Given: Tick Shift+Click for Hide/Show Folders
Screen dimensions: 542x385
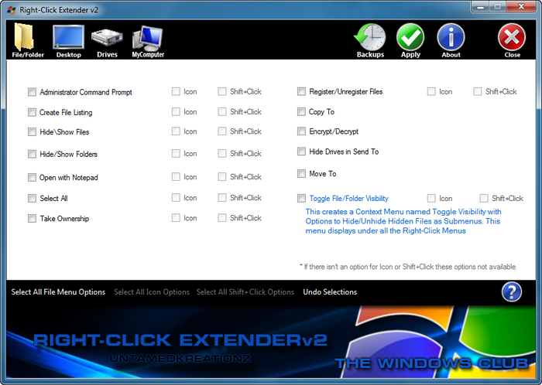Looking at the screenshot, I should coord(222,154).
